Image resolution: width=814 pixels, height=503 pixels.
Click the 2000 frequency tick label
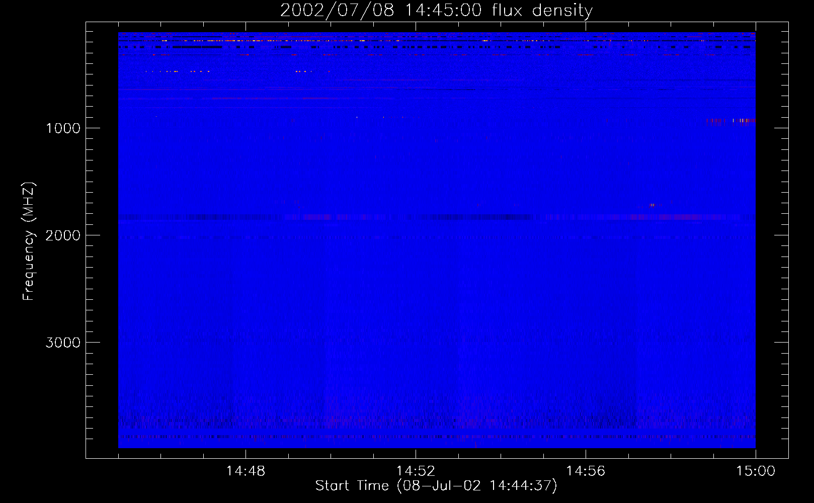coord(63,235)
